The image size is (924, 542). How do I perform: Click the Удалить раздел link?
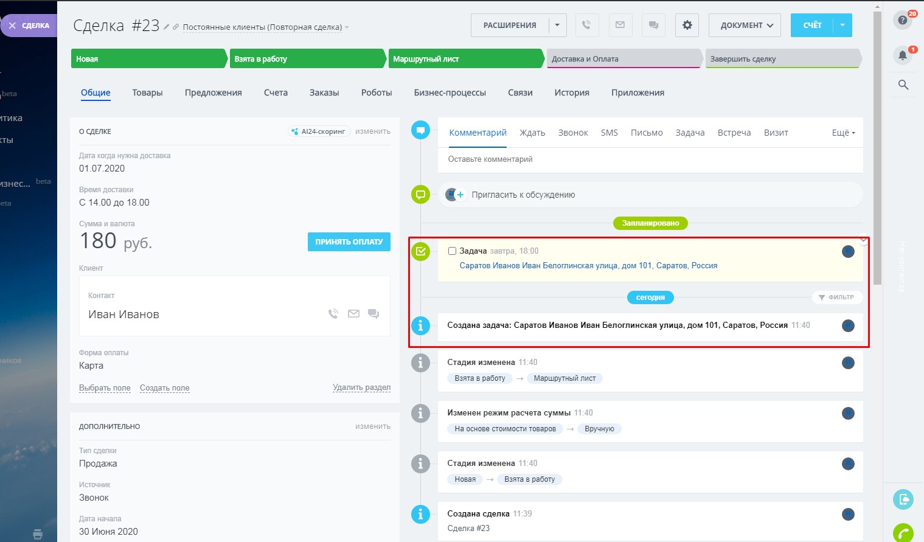click(x=361, y=387)
